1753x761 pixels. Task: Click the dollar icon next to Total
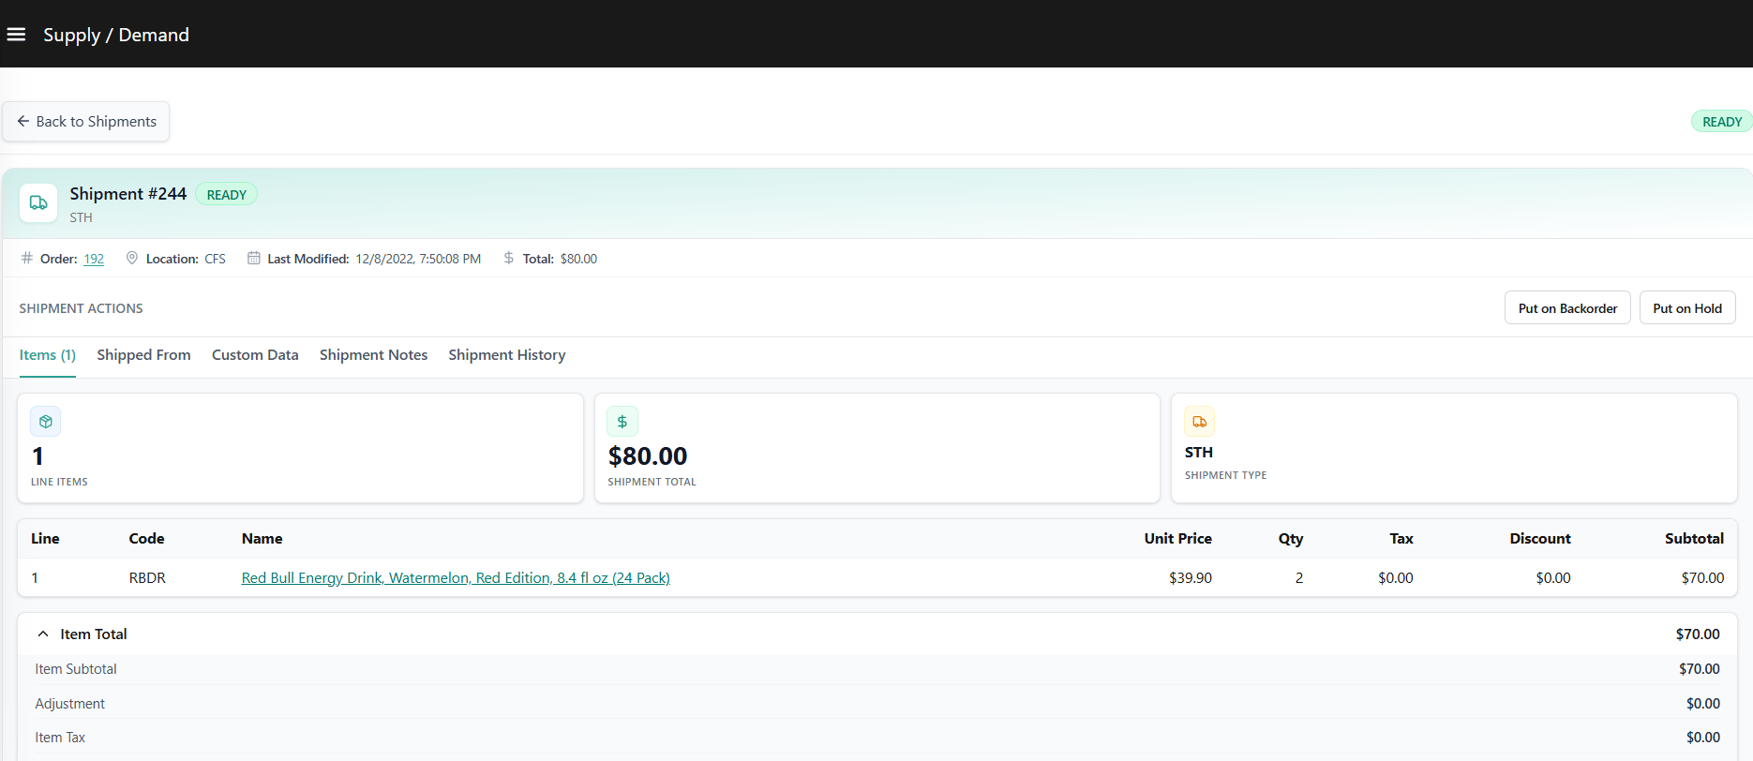click(x=509, y=258)
